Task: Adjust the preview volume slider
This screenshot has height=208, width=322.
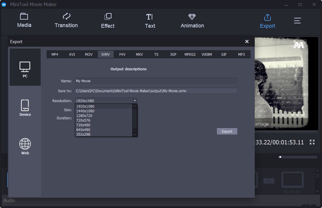Action: (x=280, y=157)
